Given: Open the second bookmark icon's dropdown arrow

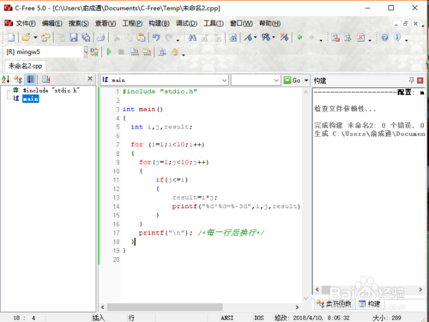Looking at the screenshot, I should tap(274, 38).
